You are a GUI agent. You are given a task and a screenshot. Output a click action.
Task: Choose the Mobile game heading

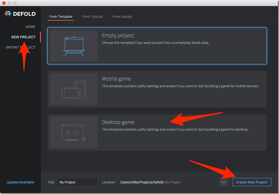click(x=116, y=79)
